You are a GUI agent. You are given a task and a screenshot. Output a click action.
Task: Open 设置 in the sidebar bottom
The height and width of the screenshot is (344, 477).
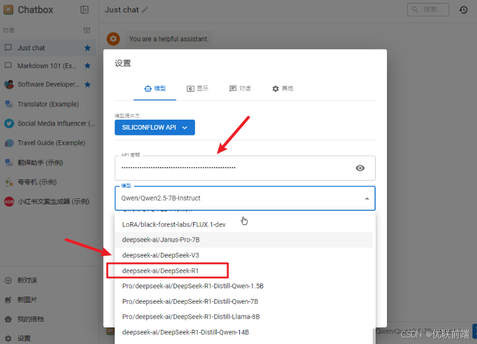[48, 338]
